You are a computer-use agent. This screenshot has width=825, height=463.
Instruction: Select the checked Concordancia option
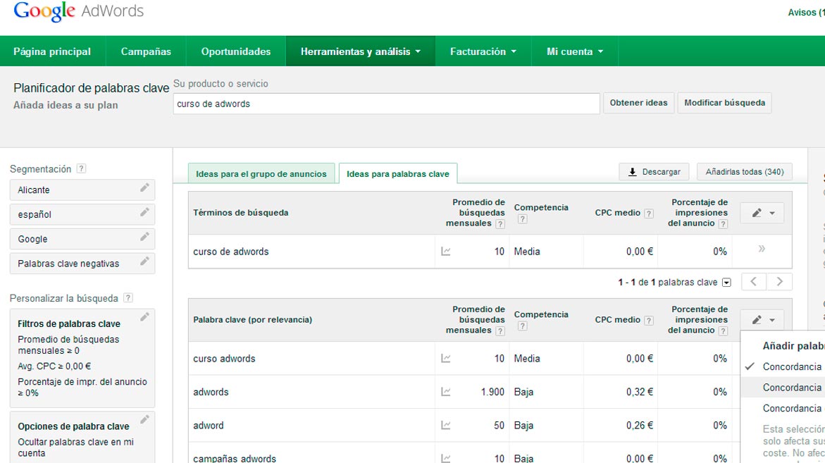[x=784, y=366]
